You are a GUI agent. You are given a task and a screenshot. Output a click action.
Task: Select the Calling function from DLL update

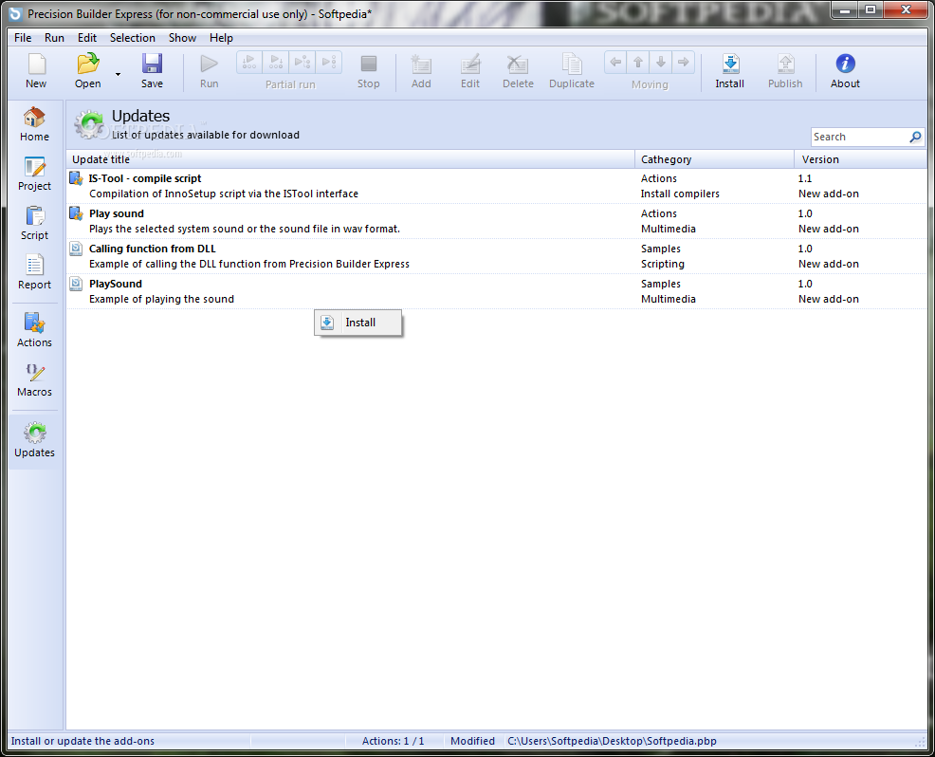tap(497, 256)
